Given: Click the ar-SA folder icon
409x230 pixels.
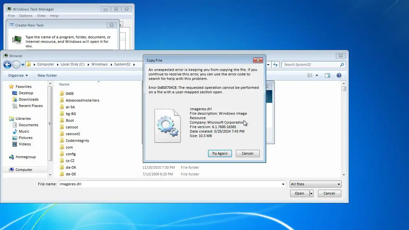Looking at the screenshot, I should pos(62,107).
